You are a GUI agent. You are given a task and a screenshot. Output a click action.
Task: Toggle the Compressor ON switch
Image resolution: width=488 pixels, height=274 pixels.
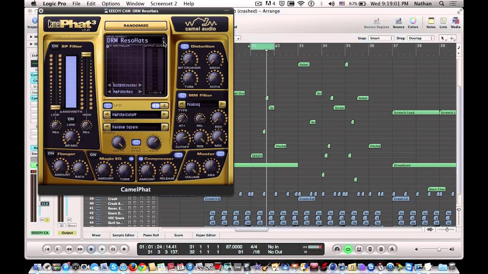pos(178,155)
